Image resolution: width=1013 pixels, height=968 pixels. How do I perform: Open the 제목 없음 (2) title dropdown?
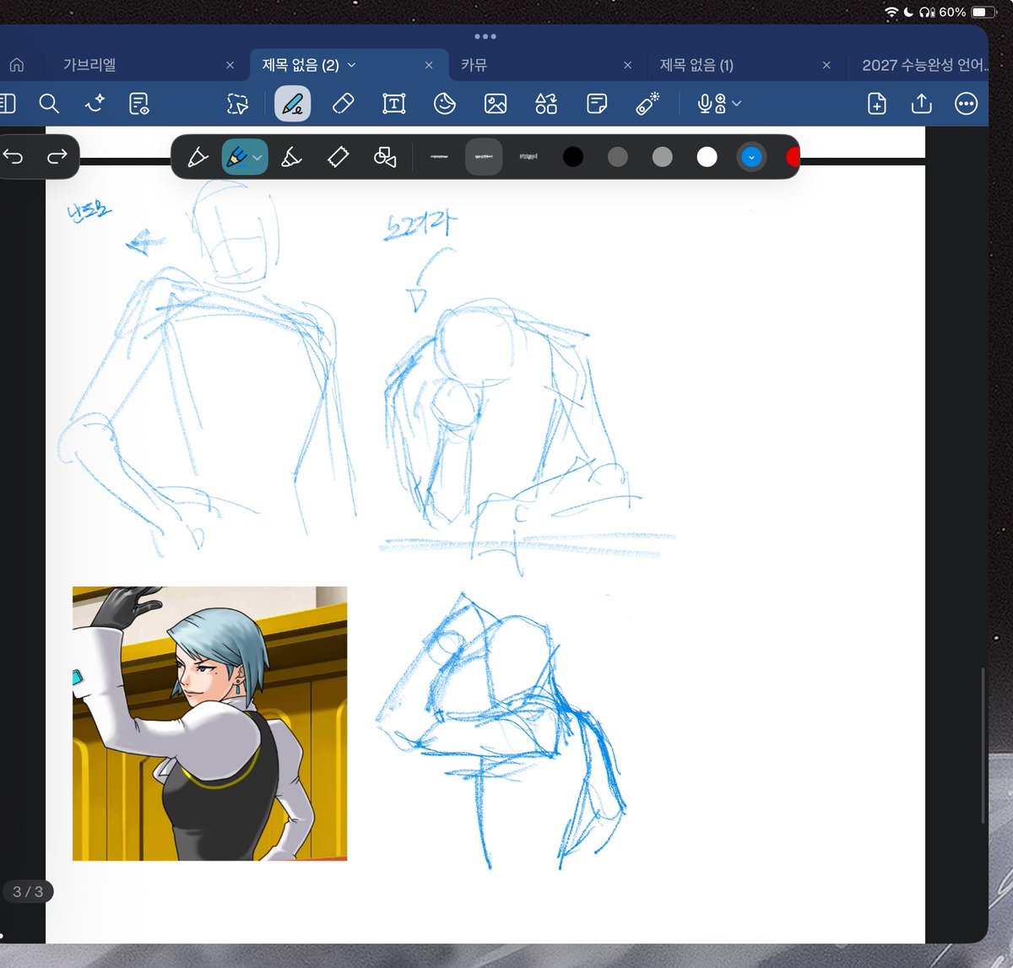[351, 65]
